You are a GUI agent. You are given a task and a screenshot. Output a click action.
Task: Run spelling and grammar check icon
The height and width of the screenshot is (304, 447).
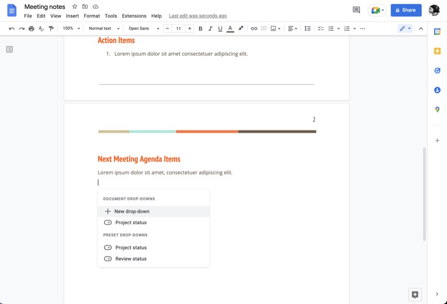(x=41, y=28)
